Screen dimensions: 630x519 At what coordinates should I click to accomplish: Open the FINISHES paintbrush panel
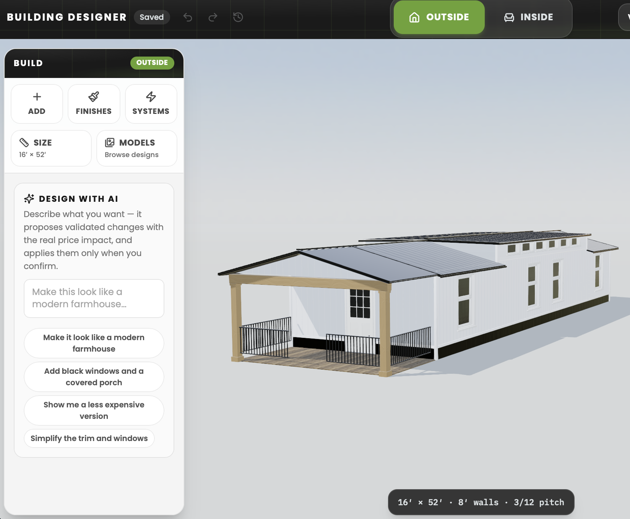coord(94,104)
